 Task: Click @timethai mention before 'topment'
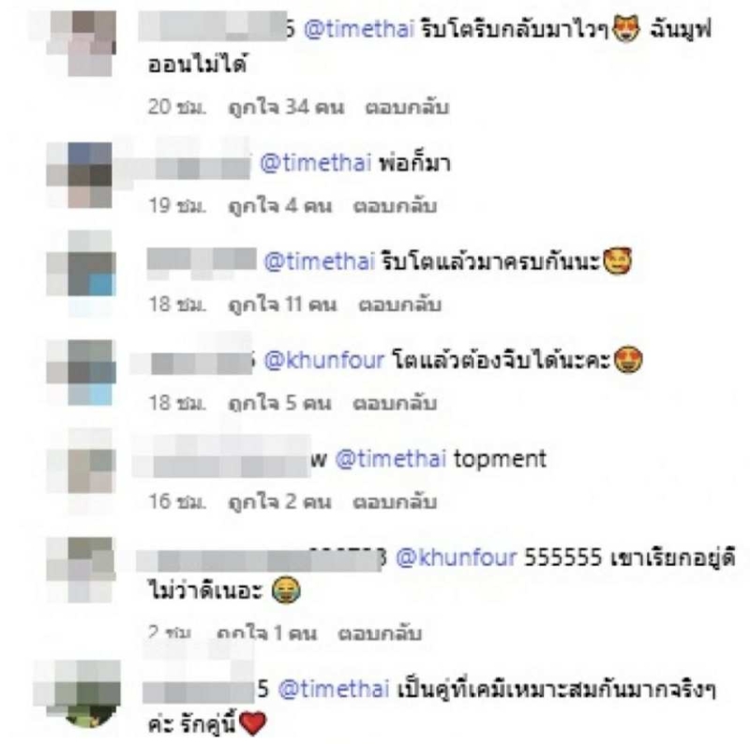(x=391, y=459)
